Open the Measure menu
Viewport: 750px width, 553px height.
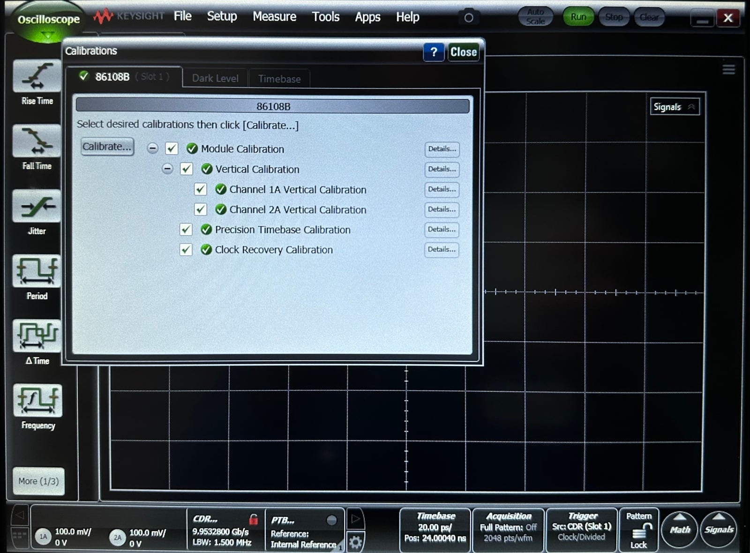coord(274,17)
